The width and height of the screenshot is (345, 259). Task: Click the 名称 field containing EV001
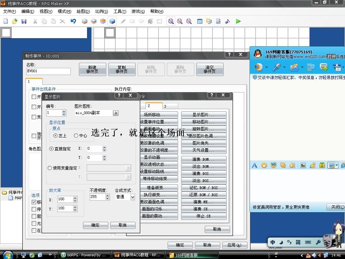49,71
